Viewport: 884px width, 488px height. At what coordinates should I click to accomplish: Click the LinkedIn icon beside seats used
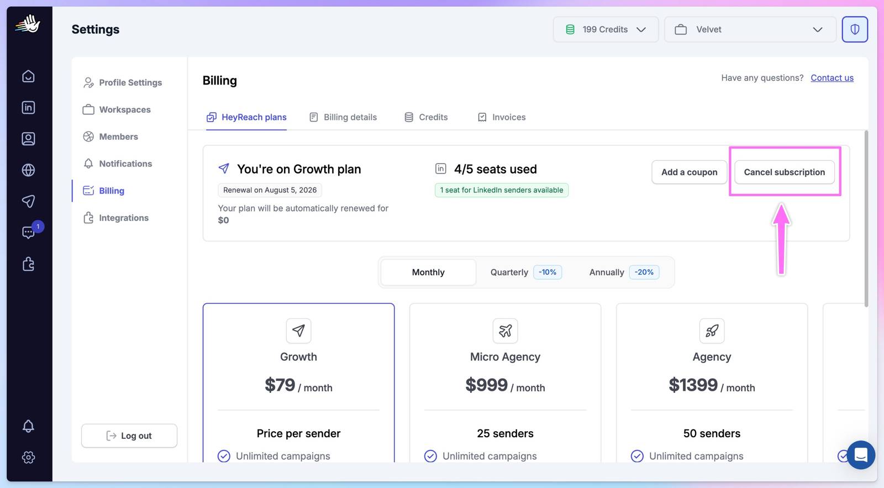tap(441, 169)
